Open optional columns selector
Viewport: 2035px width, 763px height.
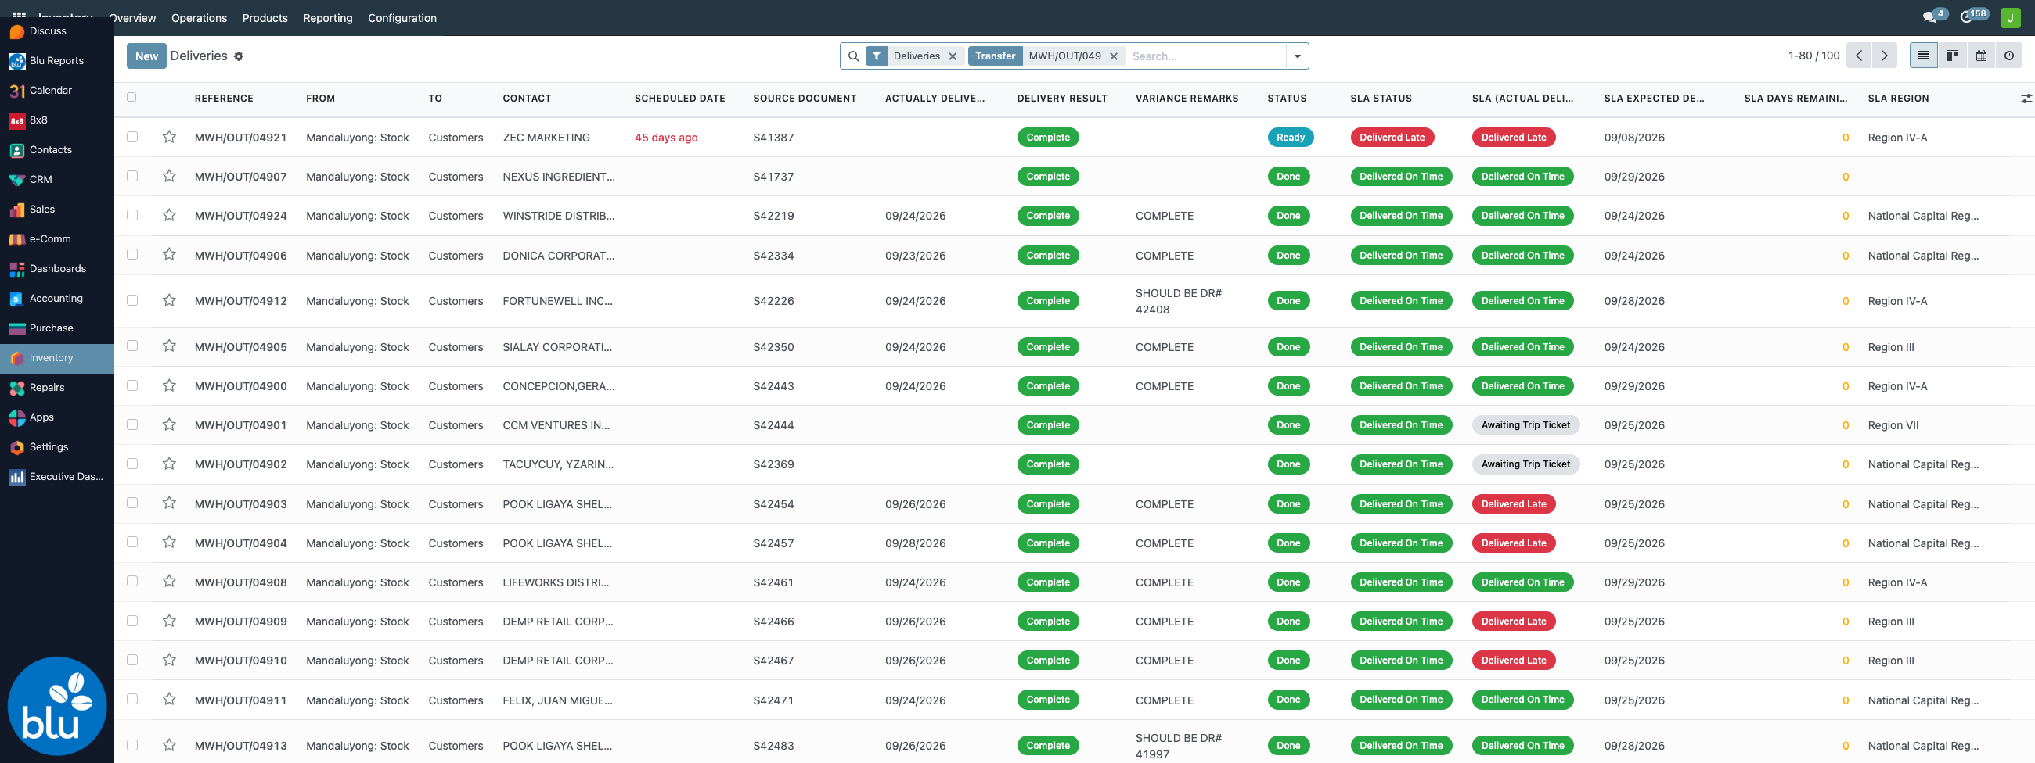click(2026, 99)
